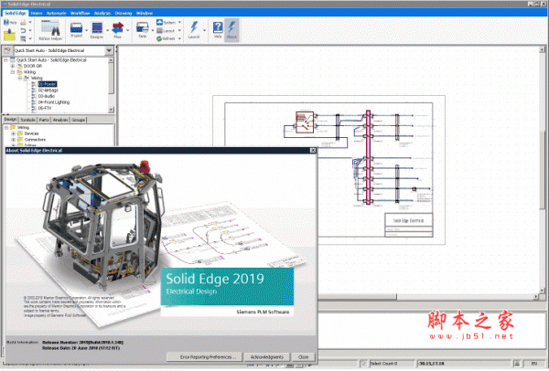Open the Home ribbon tab

pos(37,14)
